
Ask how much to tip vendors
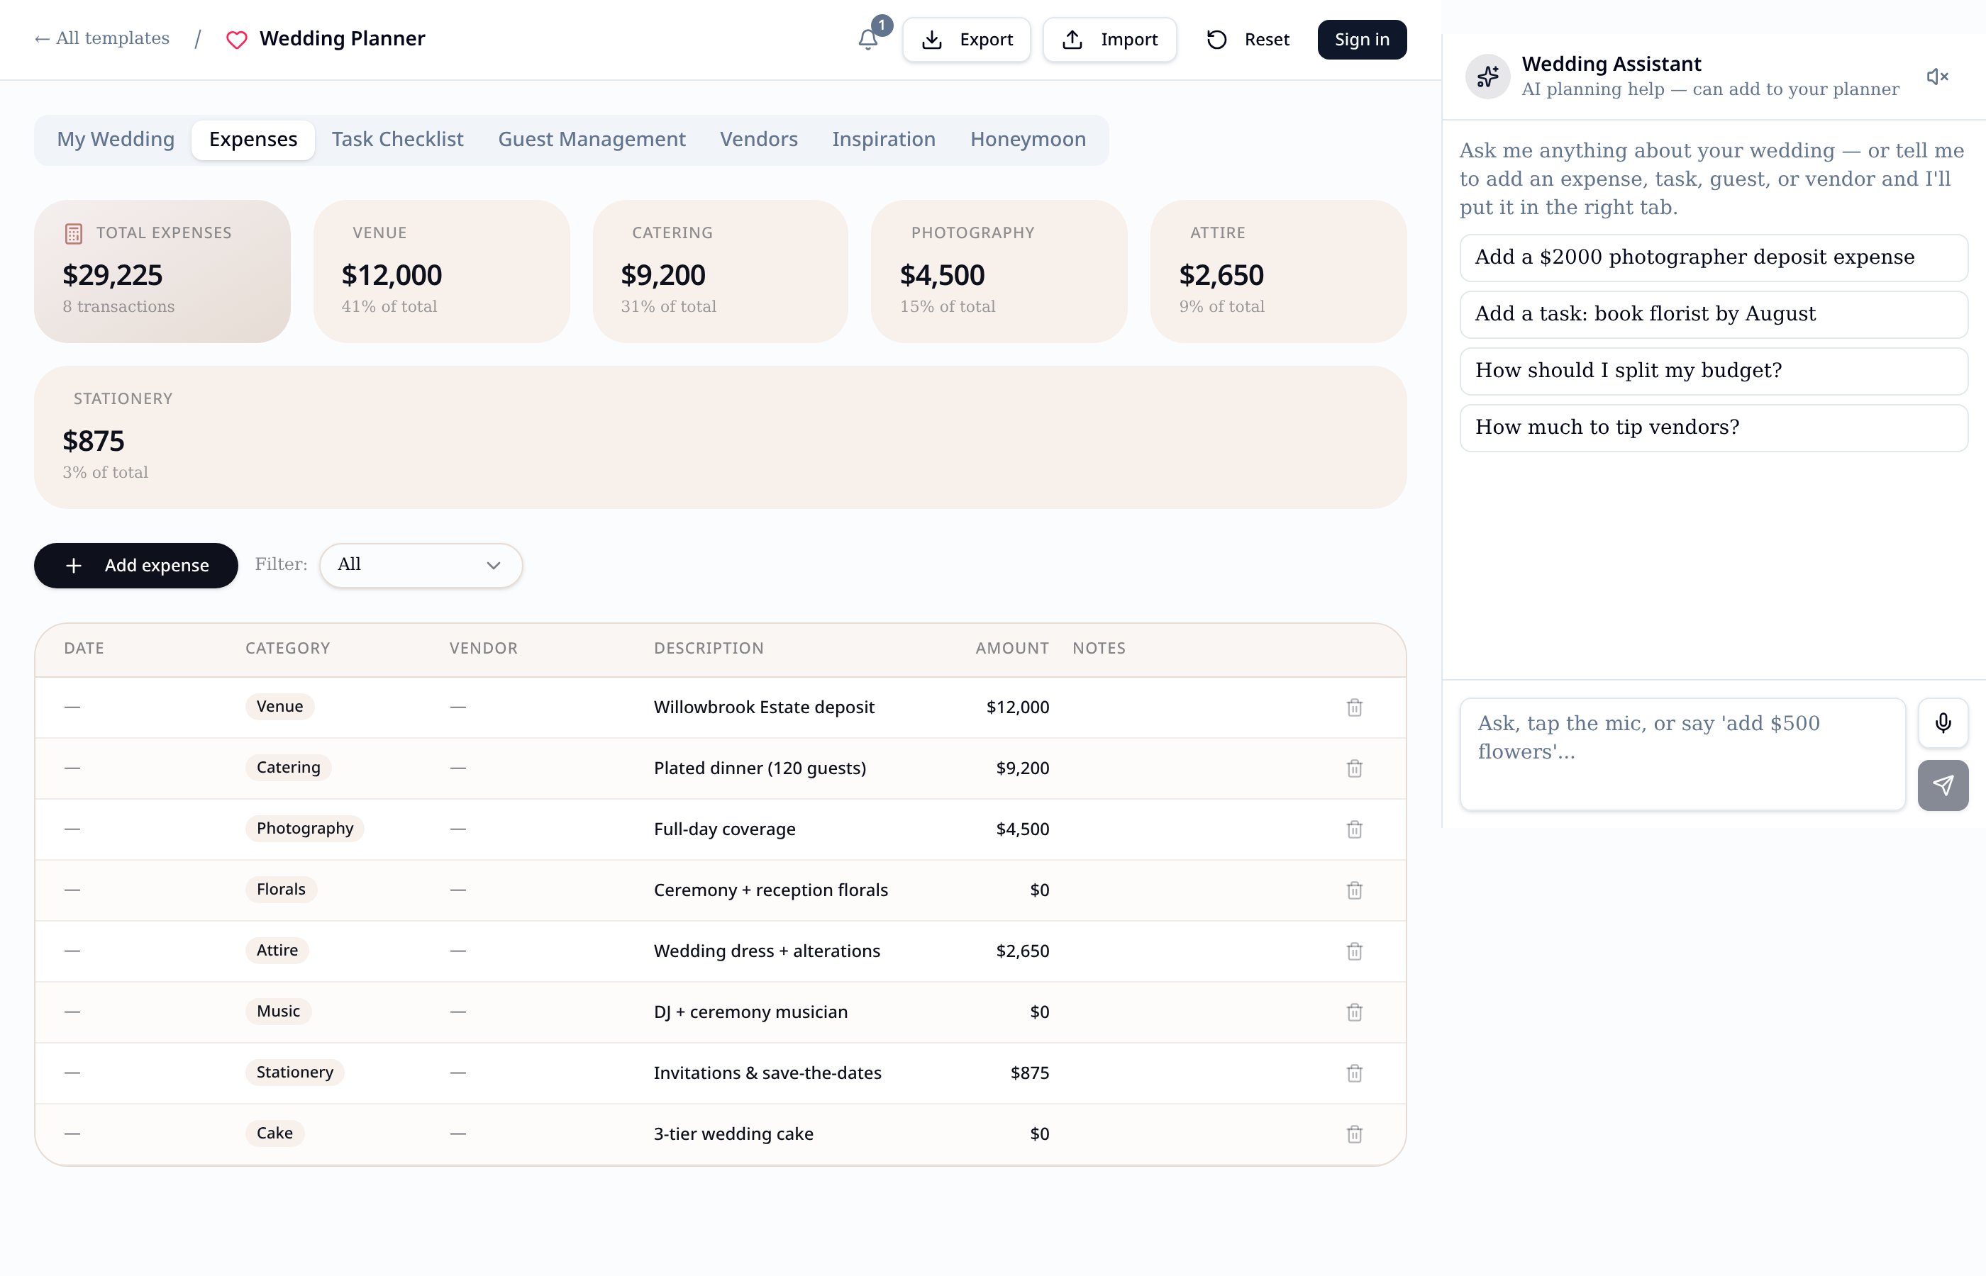(1714, 427)
